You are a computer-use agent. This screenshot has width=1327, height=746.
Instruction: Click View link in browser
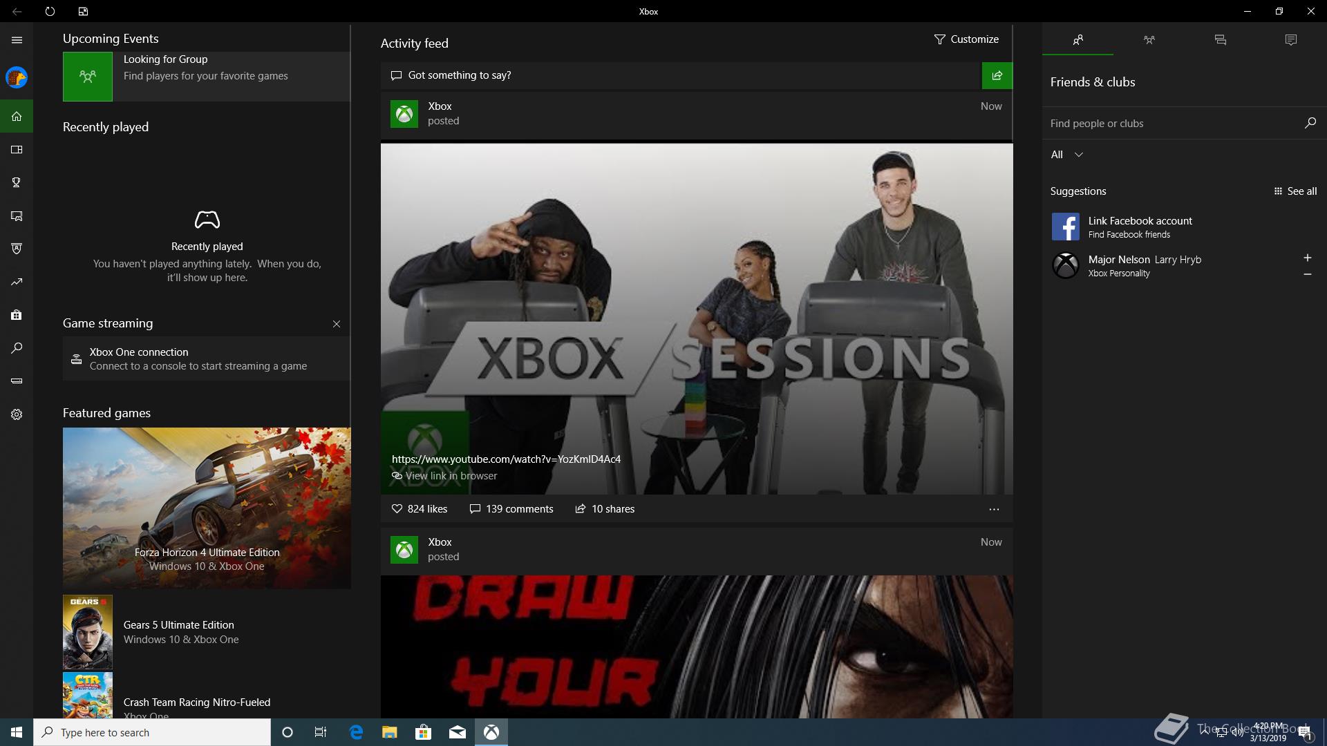pyautogui.click(x=444, y=476)
